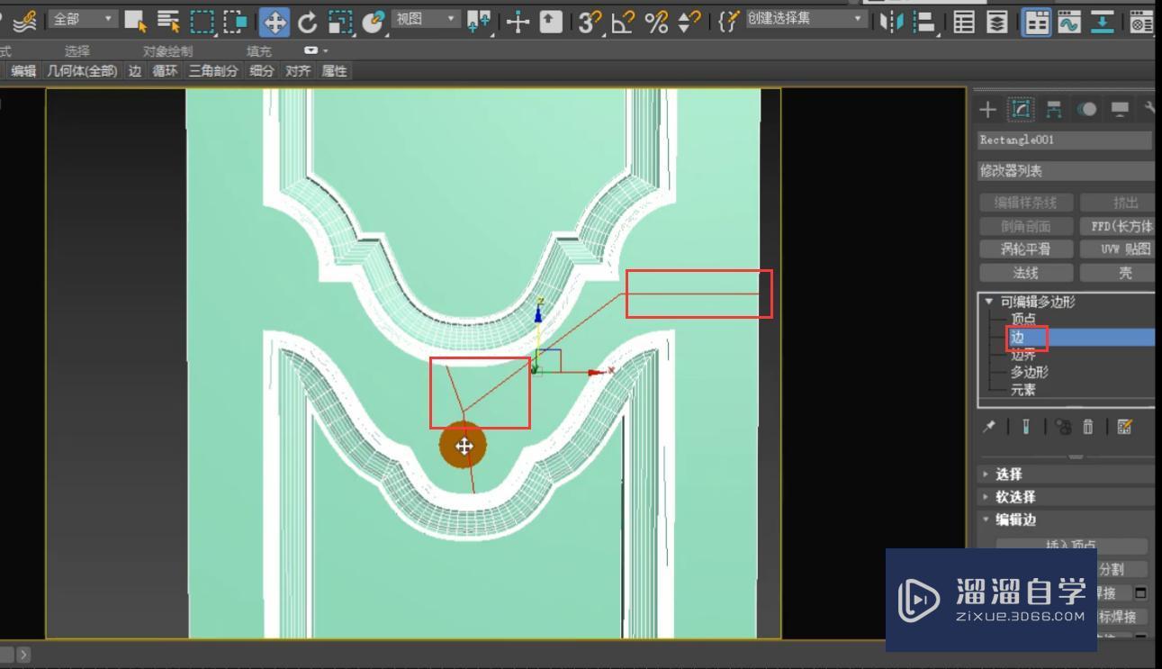Select the 多边形 sub-object level
The height and width of the screenshot is (669, 1162).
pos(1029,372)
